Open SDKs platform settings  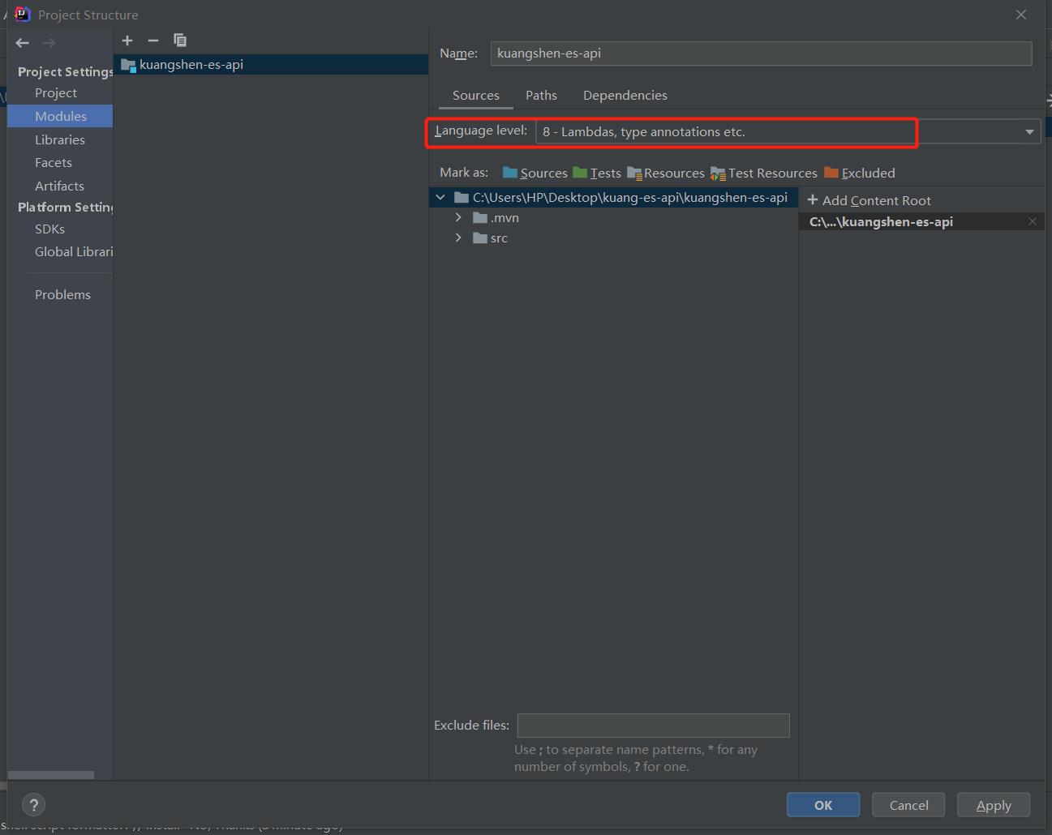point(49,229)
